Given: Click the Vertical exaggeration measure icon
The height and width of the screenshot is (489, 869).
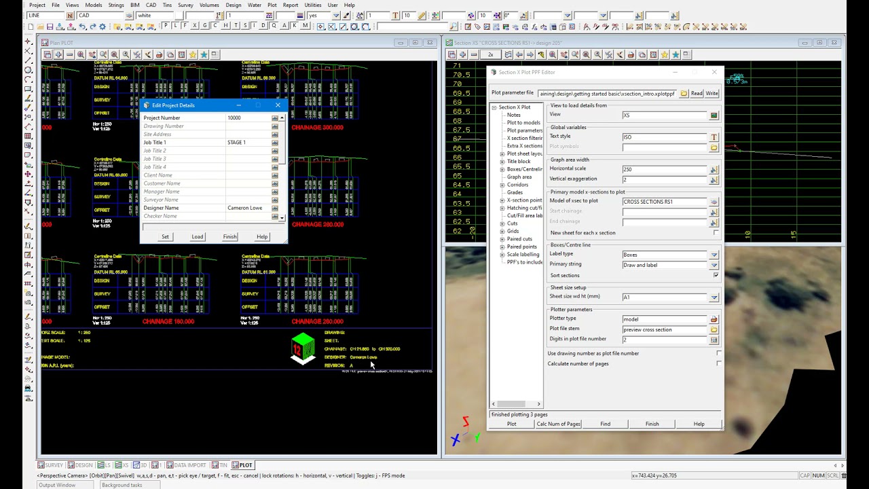Looking at the screenshot, I should click(x=714, y=179).
